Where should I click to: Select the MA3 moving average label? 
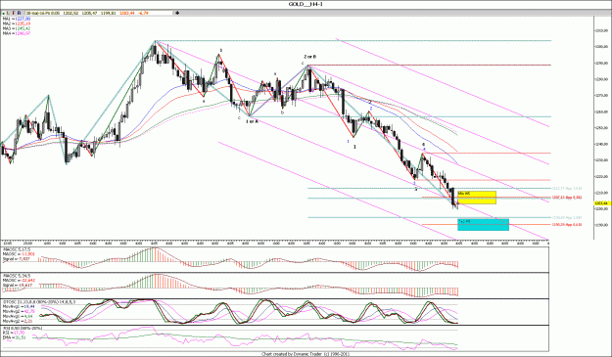(x=17, y=28)
